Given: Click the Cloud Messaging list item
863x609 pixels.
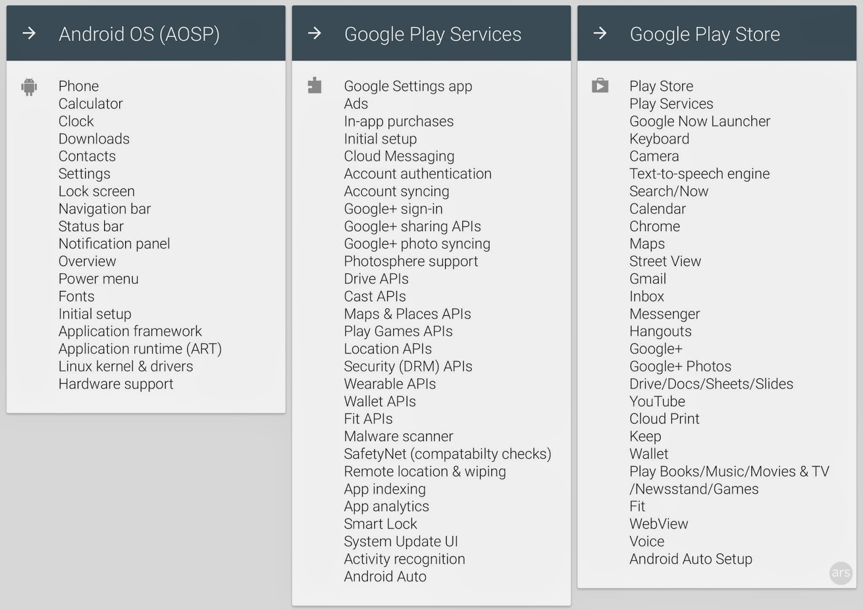Looking at the screenshot, I should pyautogui.click(x=399, y=156).
